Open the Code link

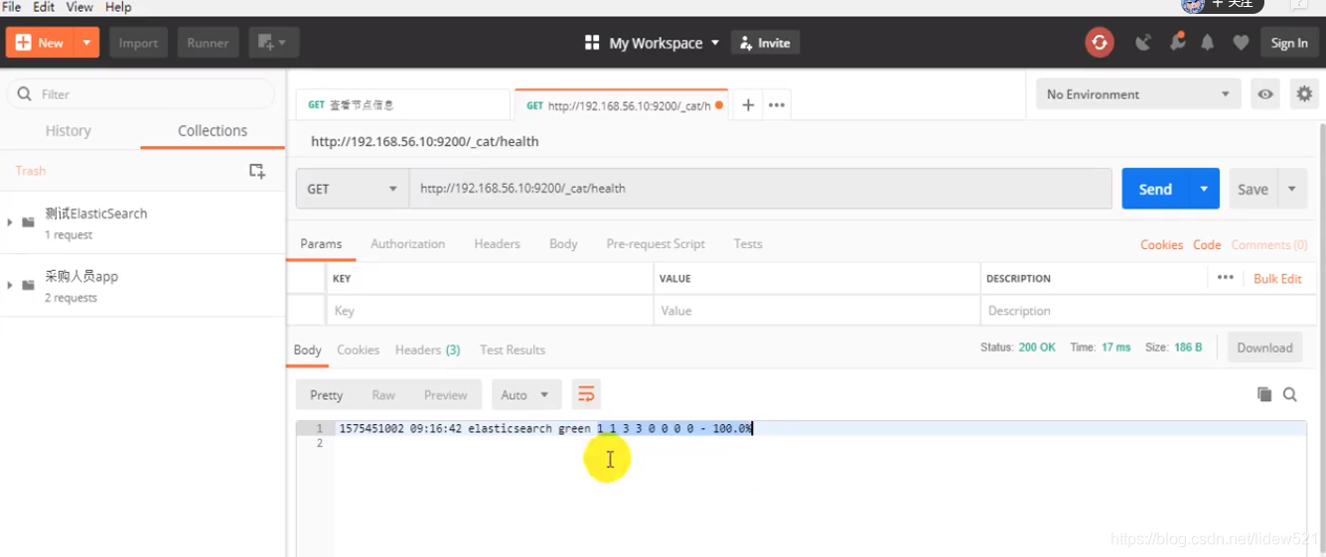point(1207,244)
